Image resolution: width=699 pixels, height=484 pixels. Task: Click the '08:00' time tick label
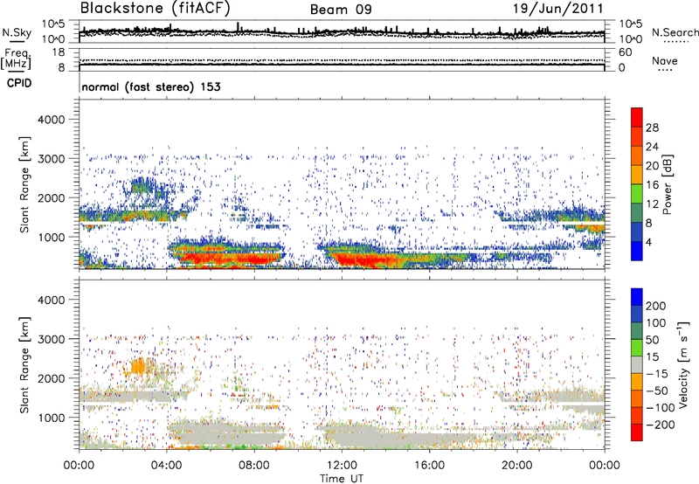(x=254, y=466)
